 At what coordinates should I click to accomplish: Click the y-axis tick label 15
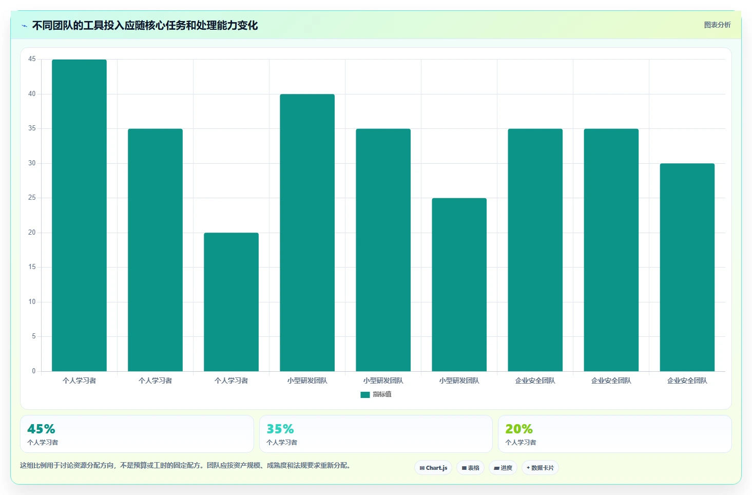pyautogui.click(x=32, y=267)
